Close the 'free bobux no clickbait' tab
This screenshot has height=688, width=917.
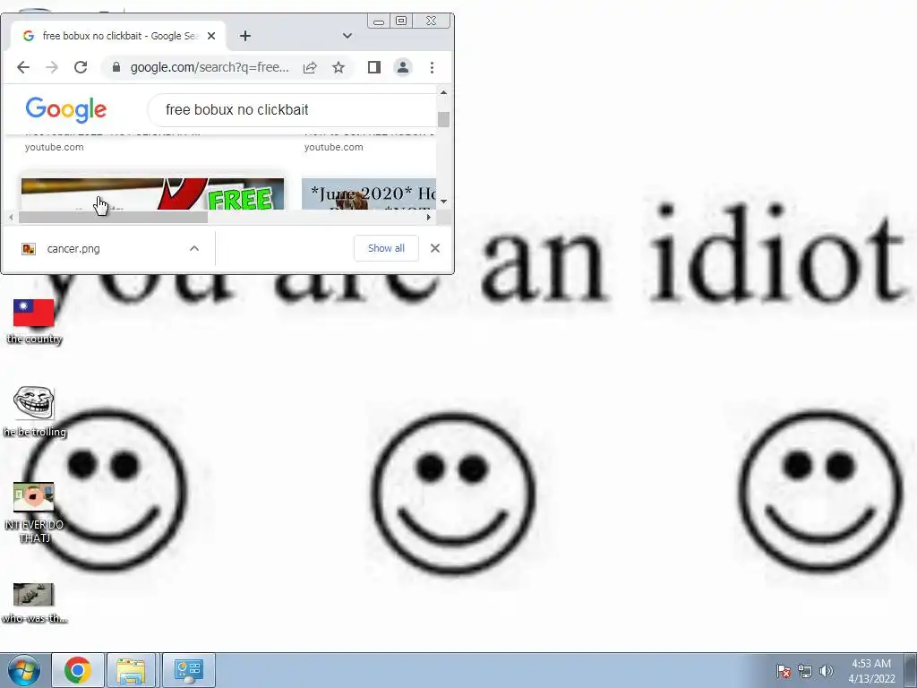click(211, 36)
